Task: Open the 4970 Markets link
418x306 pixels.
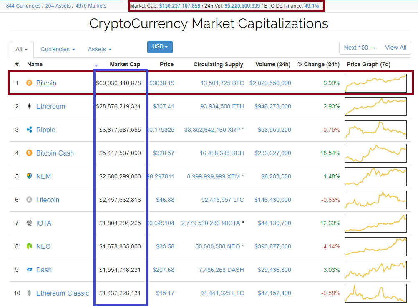Action: tap(91, 6)
